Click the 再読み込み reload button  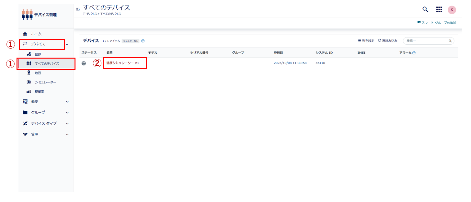pyautogui.click(x=388, y=41)
